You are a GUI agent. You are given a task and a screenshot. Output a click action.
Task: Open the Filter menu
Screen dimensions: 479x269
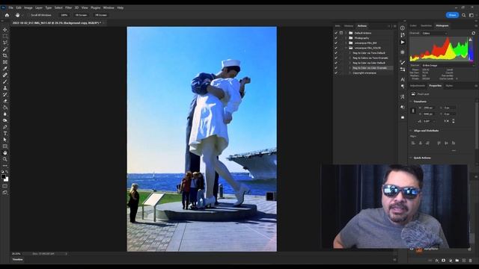click(x=68, y=7)
